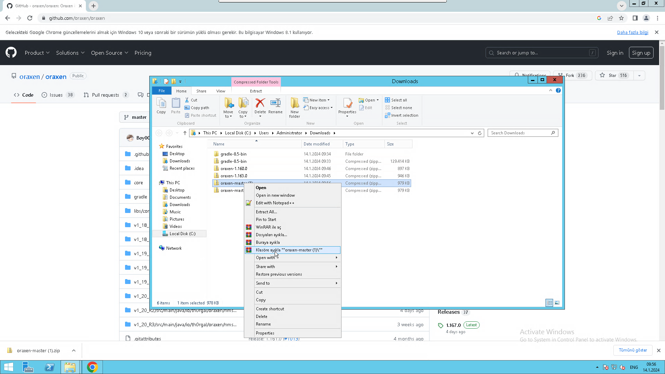
Task: Click Chrome icon in the taskbar
Action: [92, 367]
